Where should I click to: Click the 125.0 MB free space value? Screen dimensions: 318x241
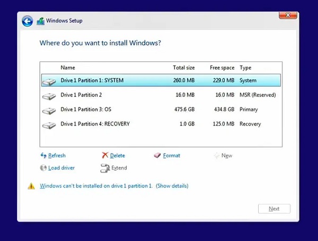[224, 124]
